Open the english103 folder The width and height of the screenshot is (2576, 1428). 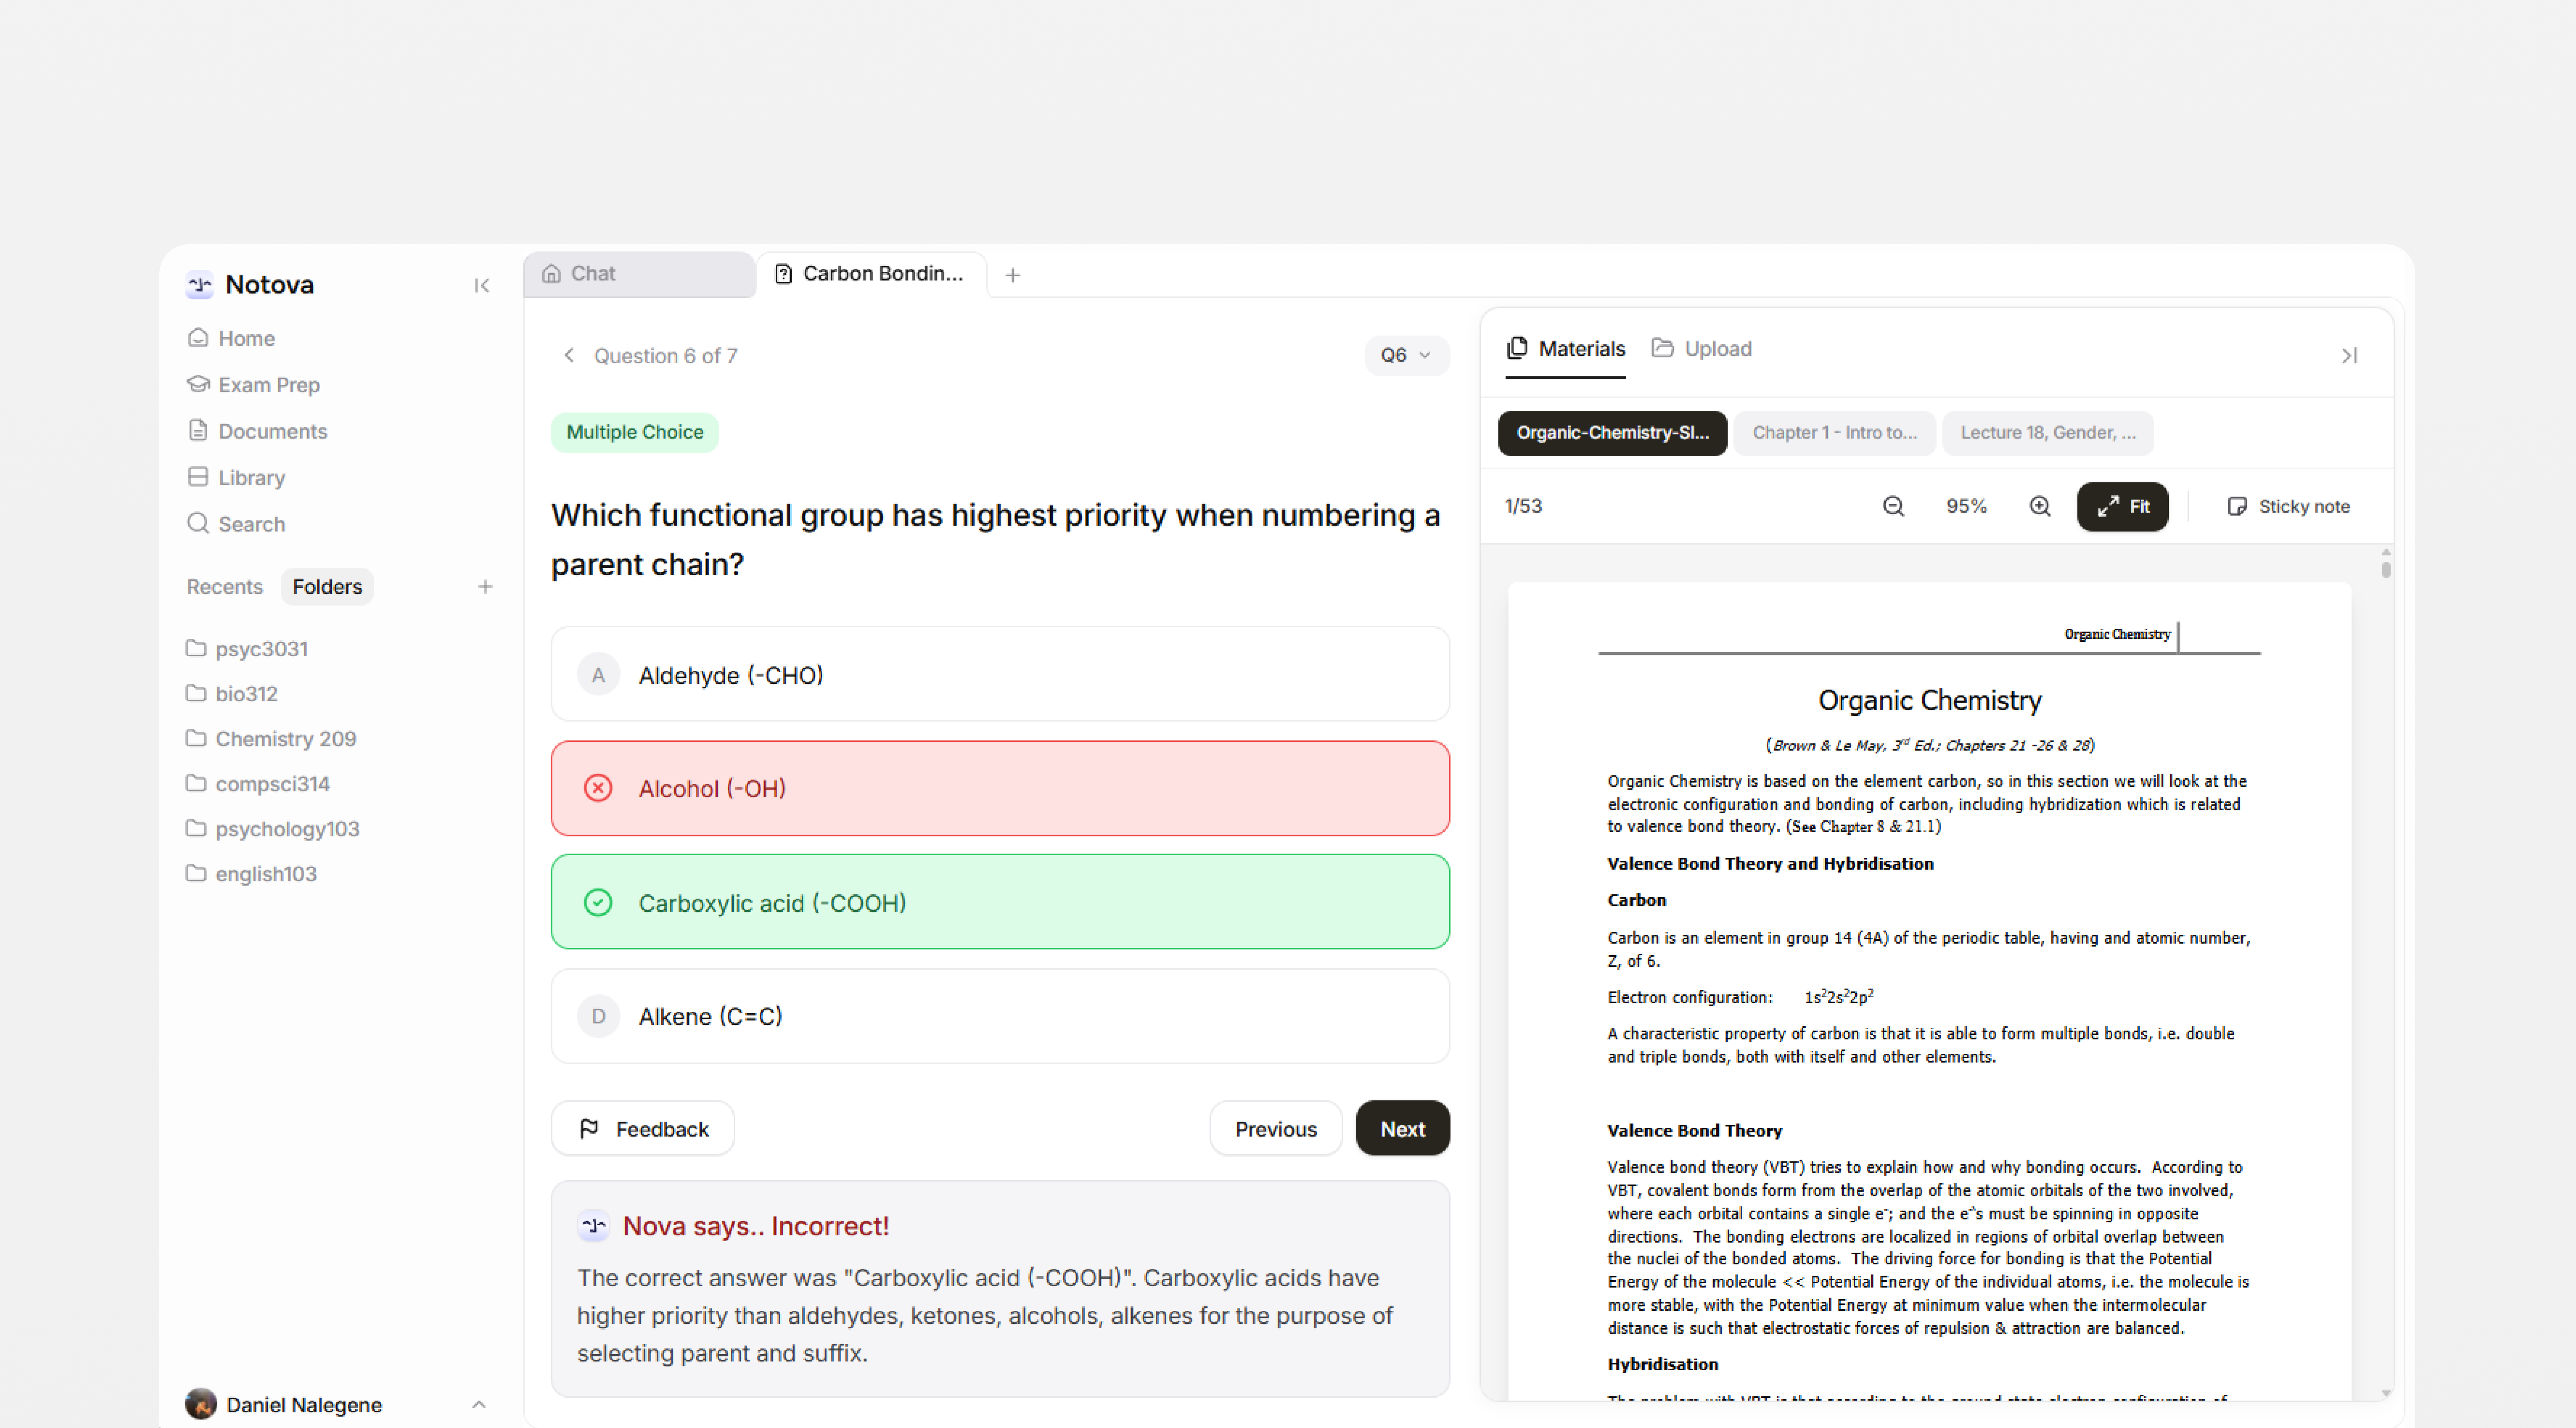(251, 874)
